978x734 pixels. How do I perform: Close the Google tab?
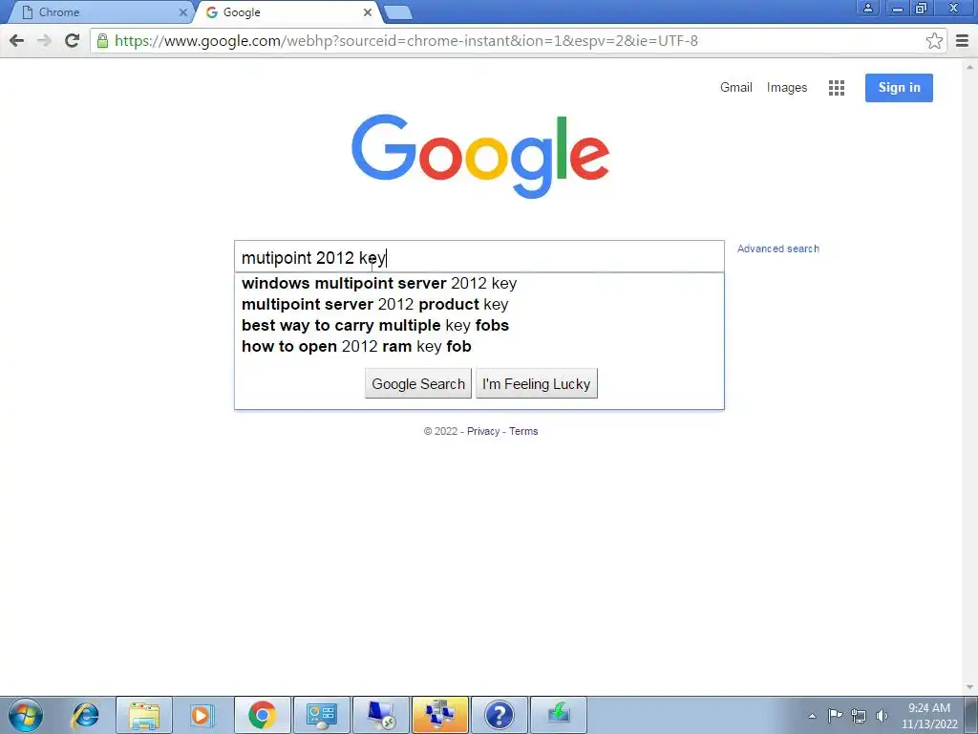tap(368, 12)
